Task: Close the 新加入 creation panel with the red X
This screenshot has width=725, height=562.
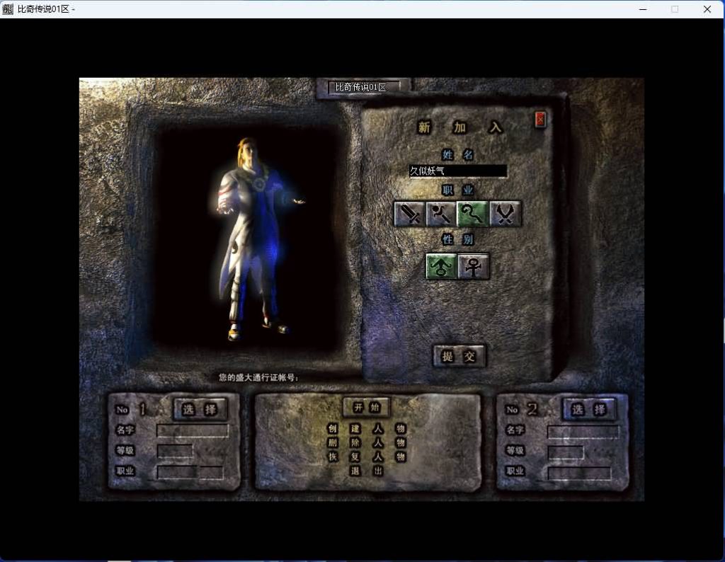Action: (540, 120)
